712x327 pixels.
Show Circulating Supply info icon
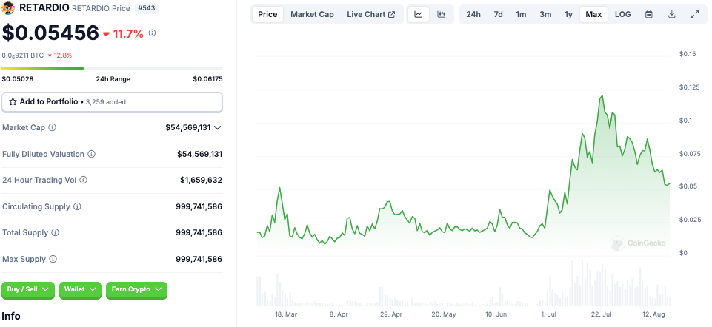77,207
